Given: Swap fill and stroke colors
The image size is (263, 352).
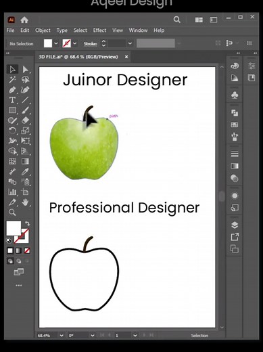Looking at the screenshot, I should 27,223.
